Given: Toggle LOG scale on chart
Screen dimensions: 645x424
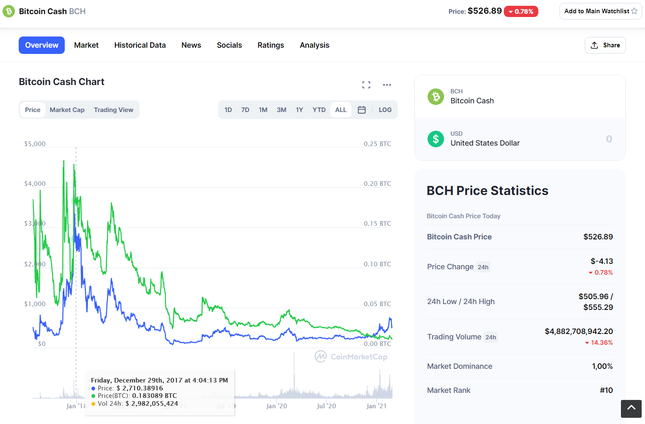Looking at the screenshot, I should (385, 110).
